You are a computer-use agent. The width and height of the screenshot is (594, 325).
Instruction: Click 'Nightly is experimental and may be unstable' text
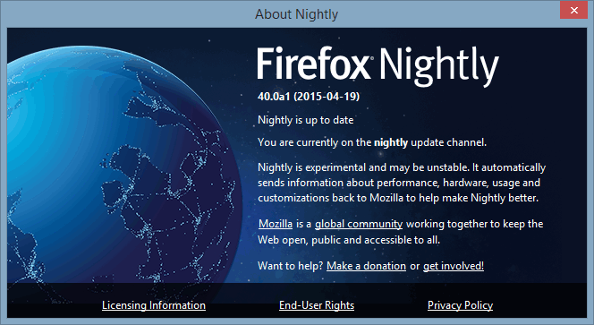tap(363, 167)
